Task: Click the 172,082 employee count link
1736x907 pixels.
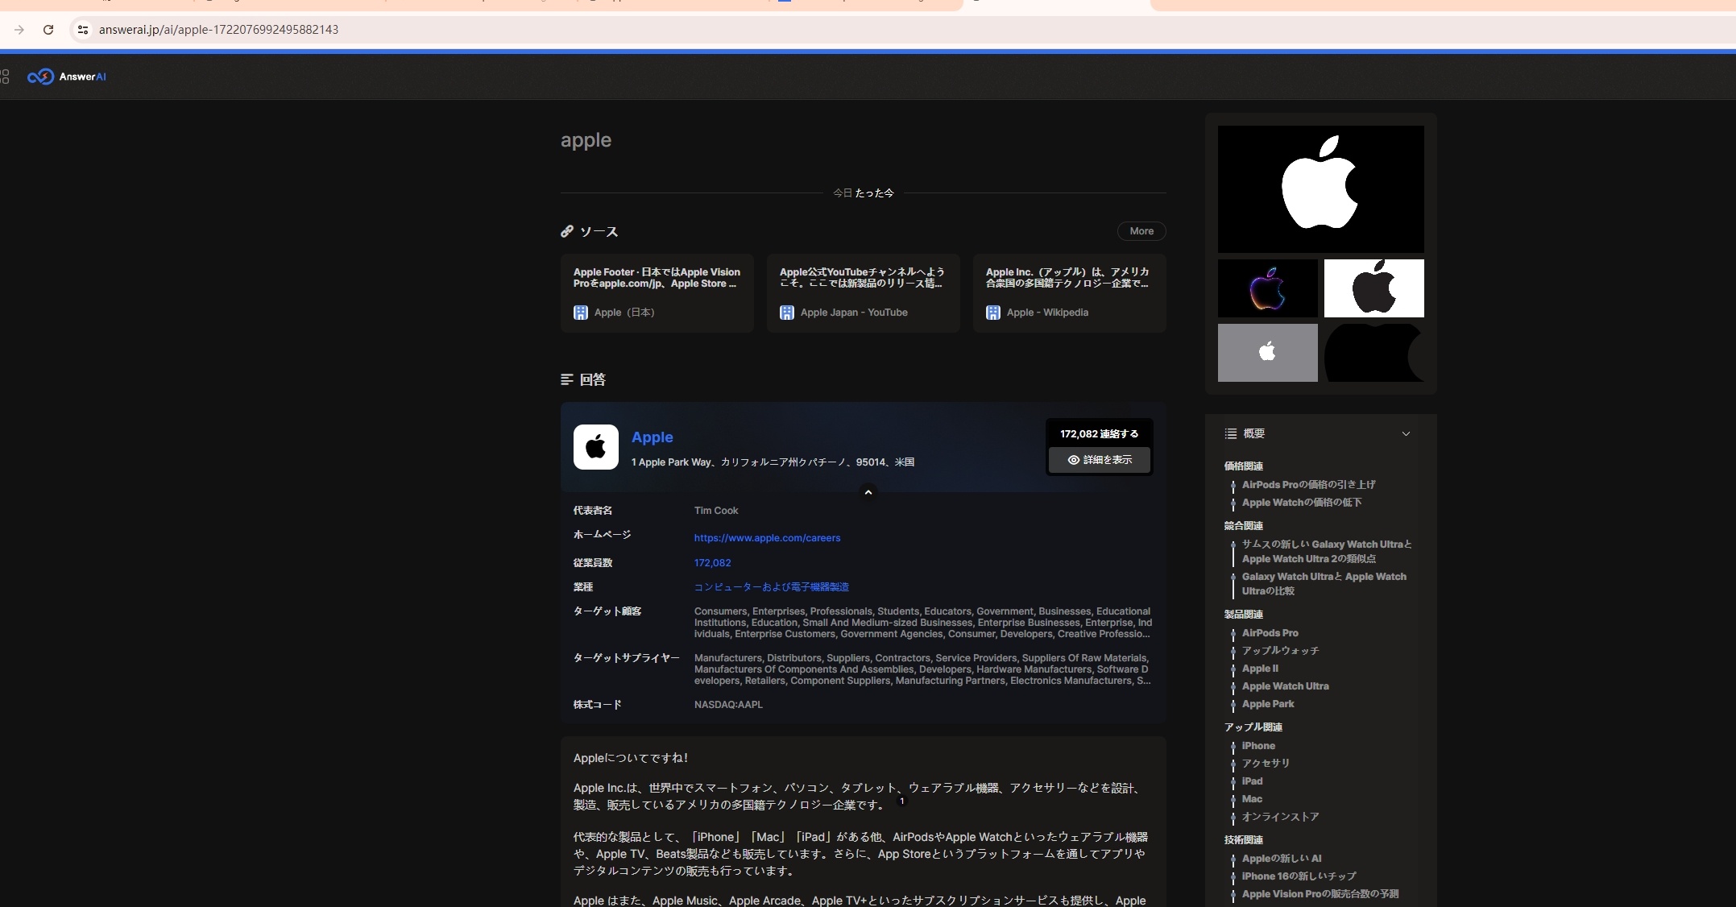Action: 713,563
